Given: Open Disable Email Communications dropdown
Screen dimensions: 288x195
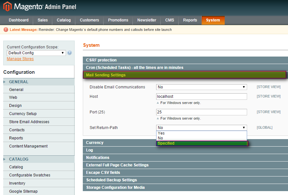Looking at the screenshot, I should [201, 87].
